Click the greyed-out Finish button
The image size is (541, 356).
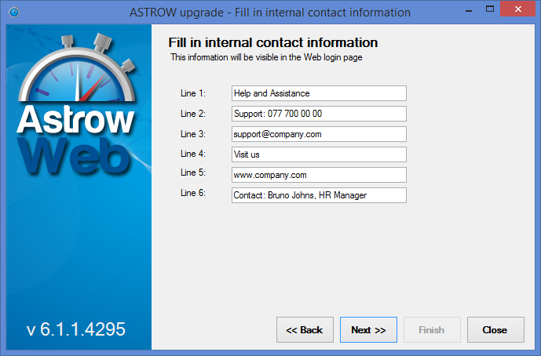[432, 330]
